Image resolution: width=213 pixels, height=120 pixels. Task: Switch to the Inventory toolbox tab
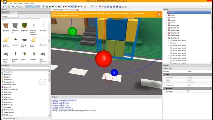pyautogui.click(x=5, y=13)
